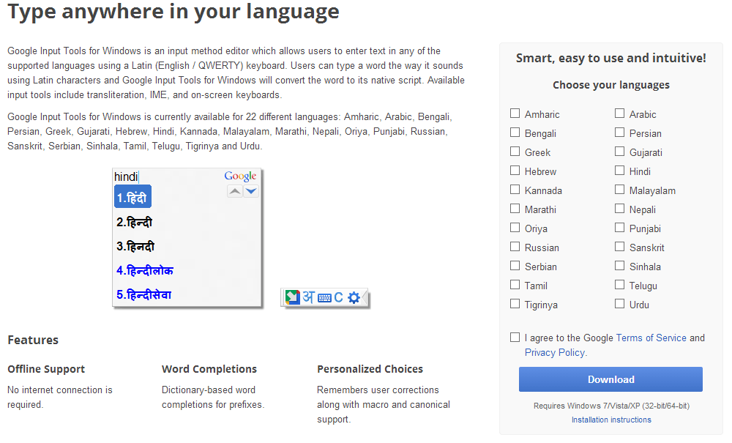Tick the Arabic checkbox
This screenshot has height=443, width=732.
(x=619, y=113)
